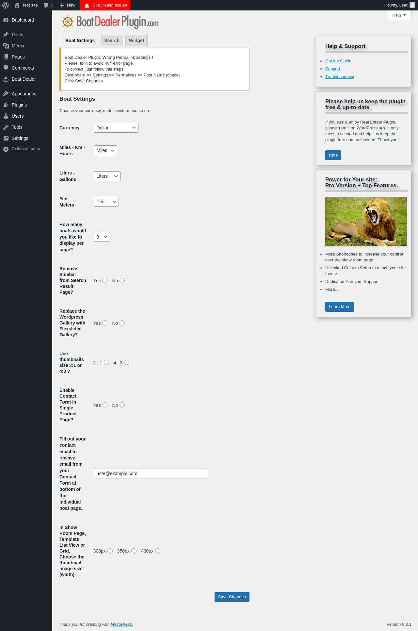Click the Settings sliders icon
418x631 pixels.
click(6, 138)
